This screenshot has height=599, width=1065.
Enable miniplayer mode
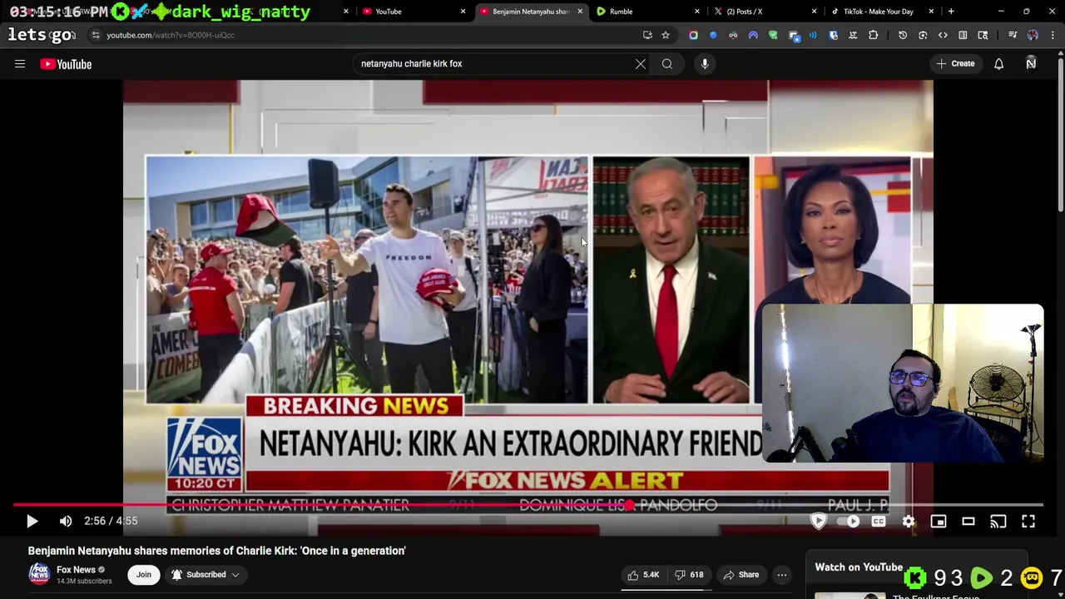pyautogui.click(x=939, y=521)
